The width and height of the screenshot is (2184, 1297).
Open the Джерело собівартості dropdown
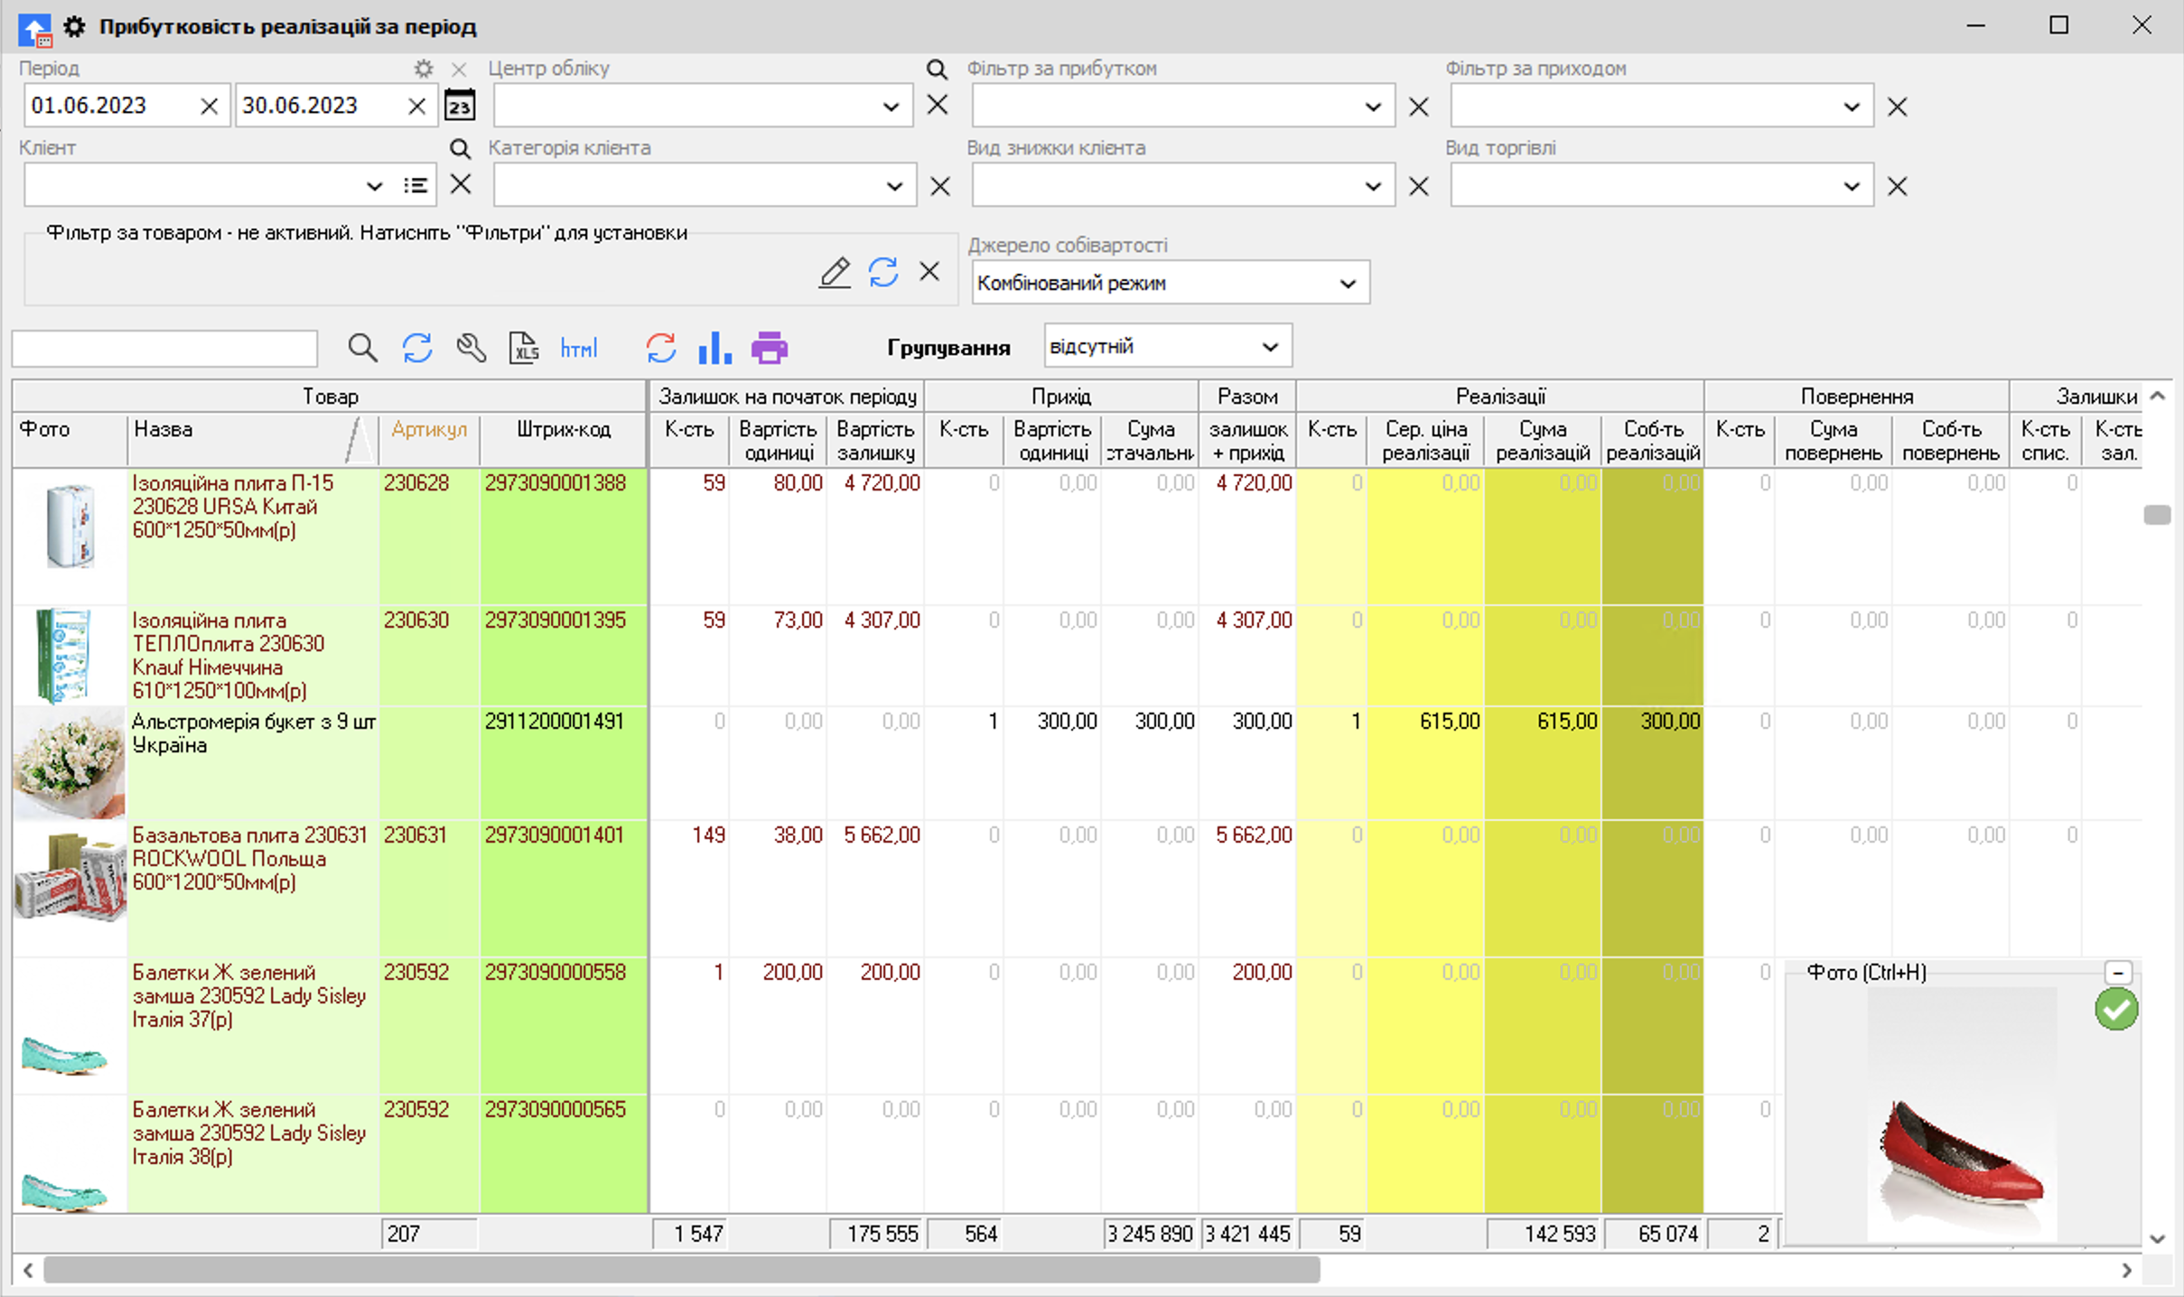pos(1348,284)
